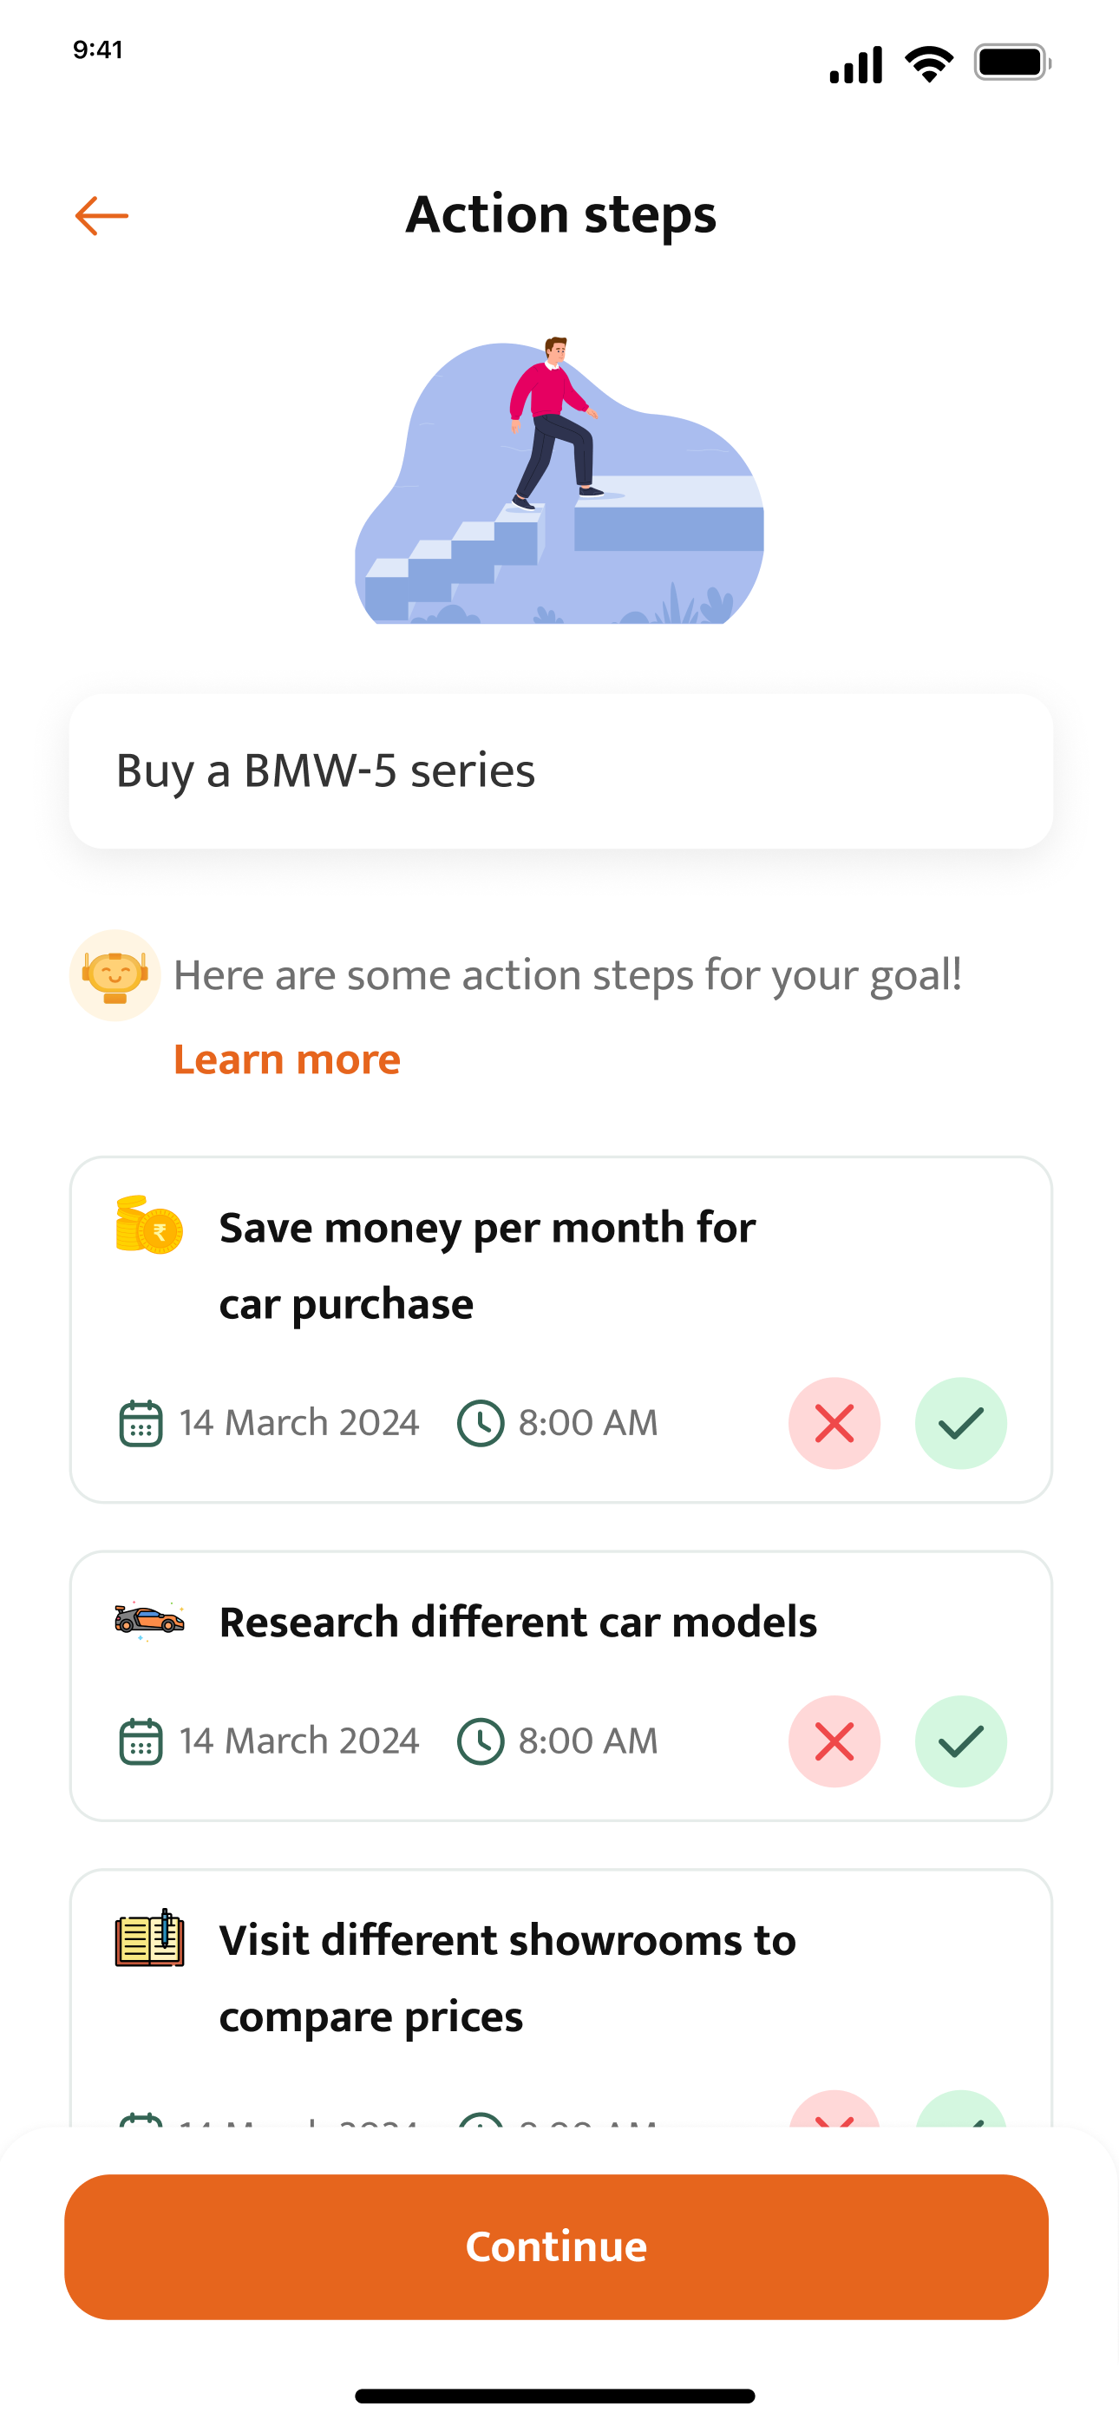
Task: Tap the stair-climbing man illustration
Action: pos(559,481)
